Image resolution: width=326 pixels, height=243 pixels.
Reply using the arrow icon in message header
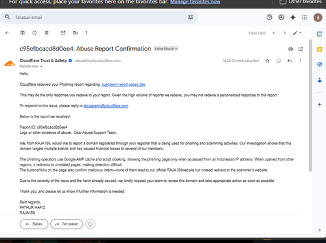[289, 61]
